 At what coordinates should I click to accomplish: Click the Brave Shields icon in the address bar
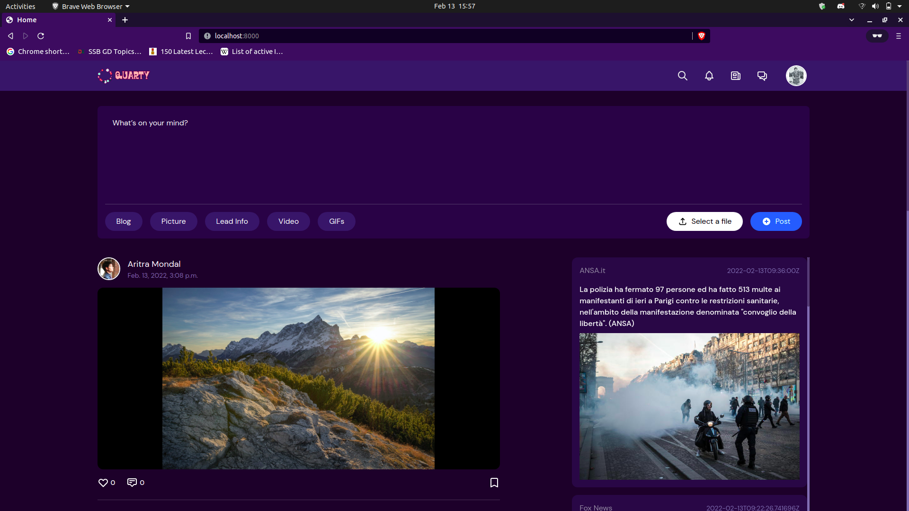702,36
